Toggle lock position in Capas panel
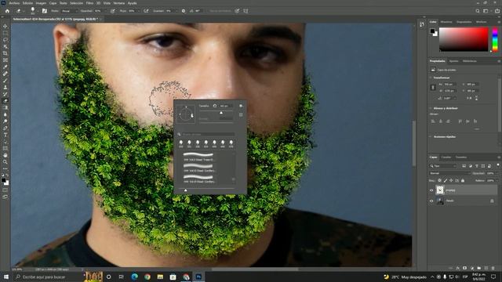 [x=451, y=181]
